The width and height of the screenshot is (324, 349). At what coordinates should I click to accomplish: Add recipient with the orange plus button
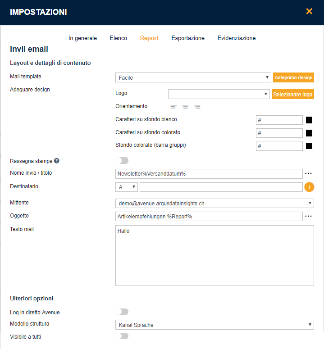coord(309,187)
